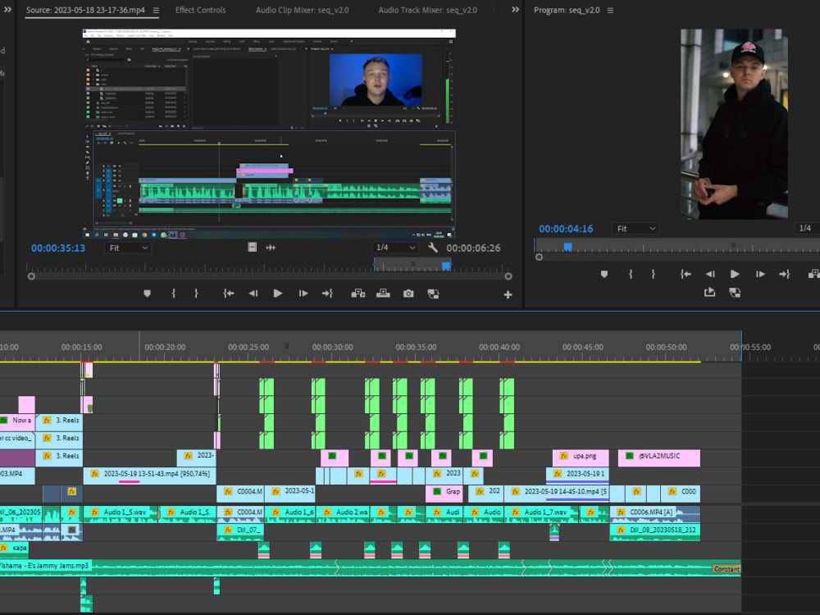820x615 pixels.
Task: Open the Button Editor with the plus icon
Action: (x=507, y=293)
